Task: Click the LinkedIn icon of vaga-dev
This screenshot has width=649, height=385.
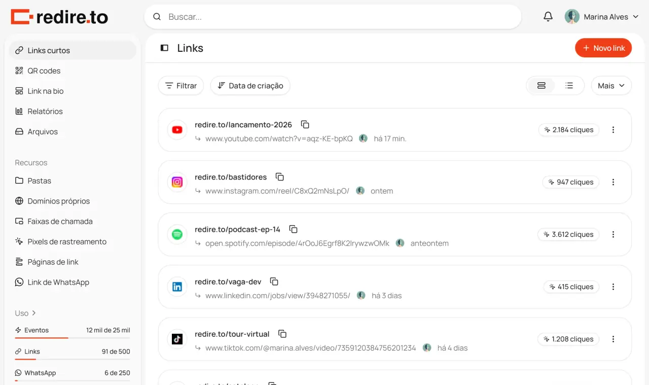Action: 177,287
